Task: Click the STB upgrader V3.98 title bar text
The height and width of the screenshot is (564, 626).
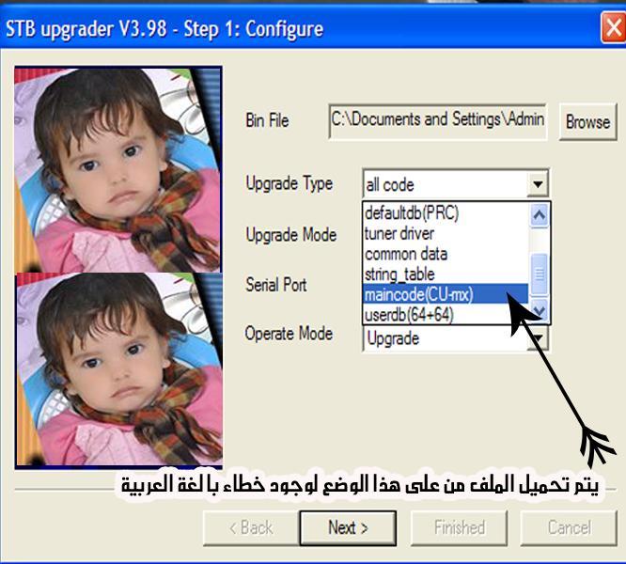Action: 164,29
